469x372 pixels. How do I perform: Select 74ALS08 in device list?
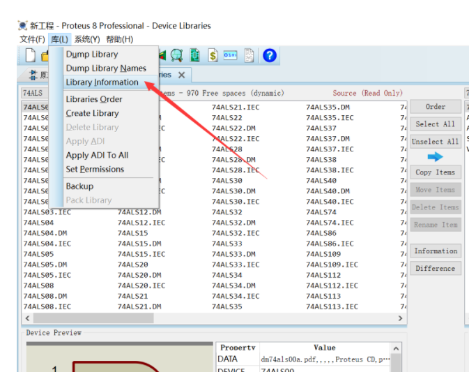click(x=38, y=285)
